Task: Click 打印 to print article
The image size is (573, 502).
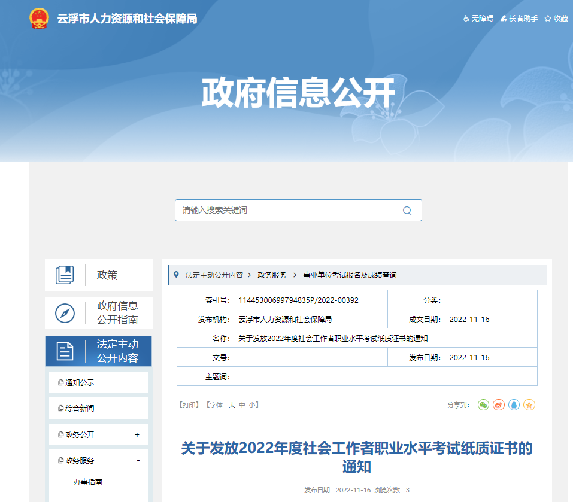Action: 189,405
